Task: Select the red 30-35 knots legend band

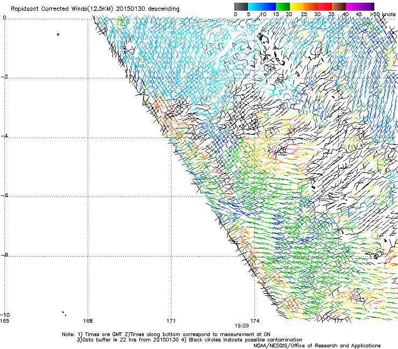Action: click(x=325, y=6)
